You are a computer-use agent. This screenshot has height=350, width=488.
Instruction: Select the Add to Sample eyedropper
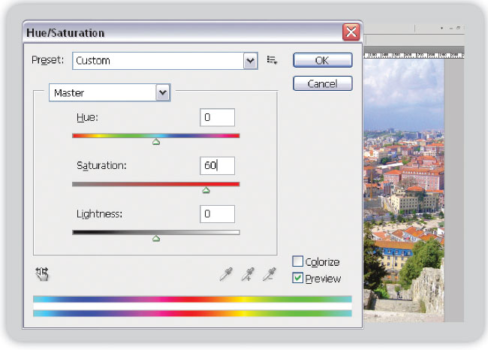tap(247, 275)
